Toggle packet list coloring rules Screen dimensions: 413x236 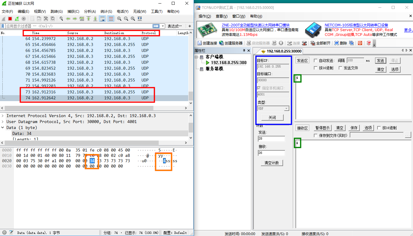click(x=111, y=19)
